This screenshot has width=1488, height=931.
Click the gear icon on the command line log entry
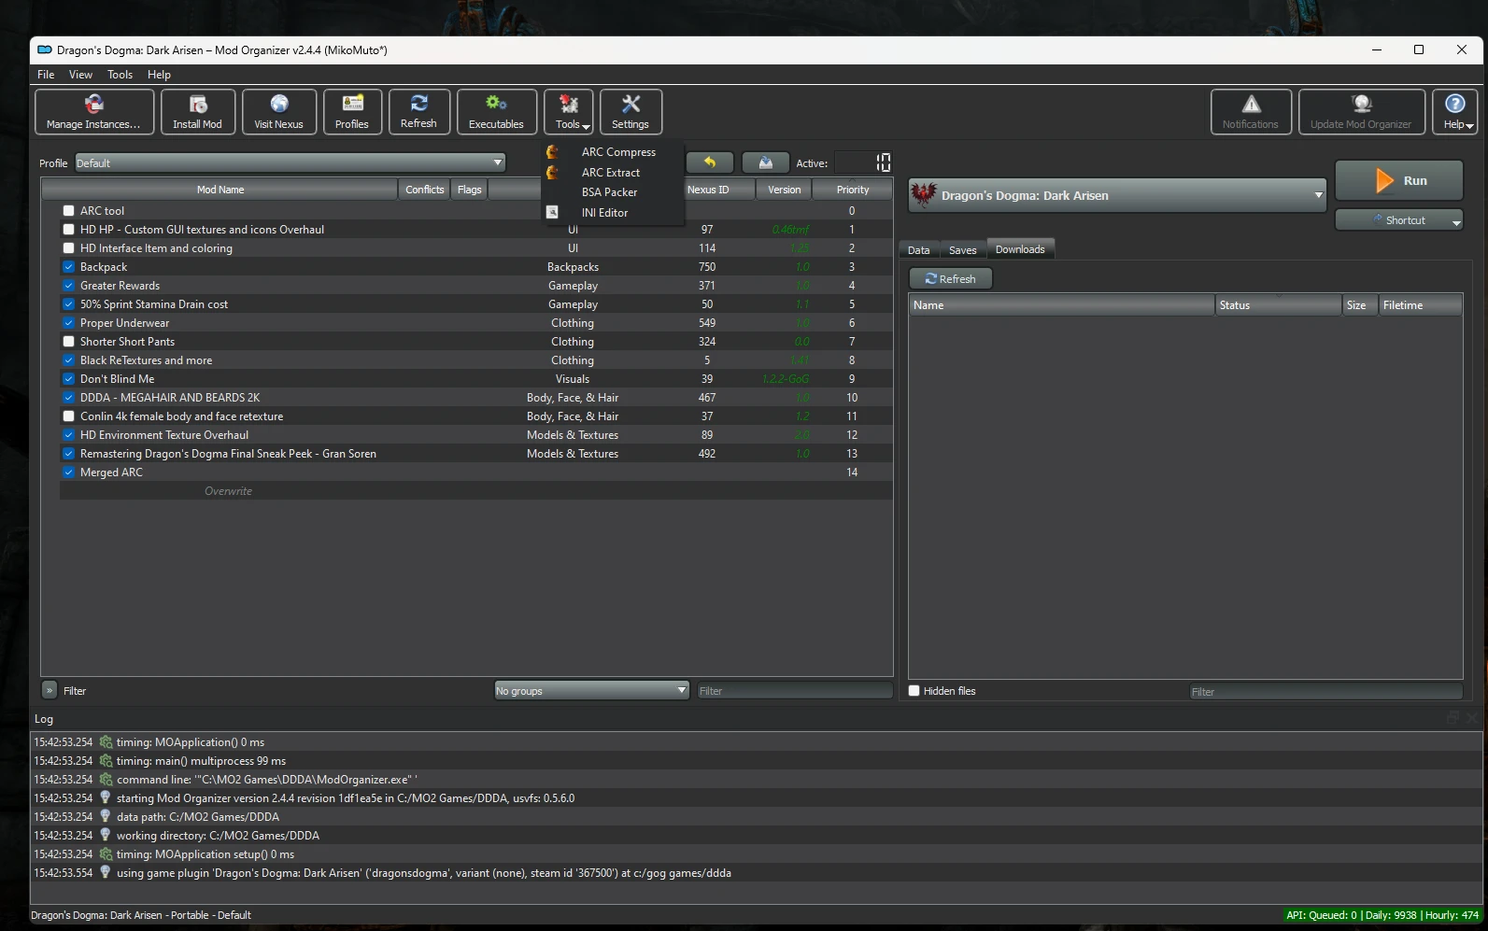click(x=106, y=779)
